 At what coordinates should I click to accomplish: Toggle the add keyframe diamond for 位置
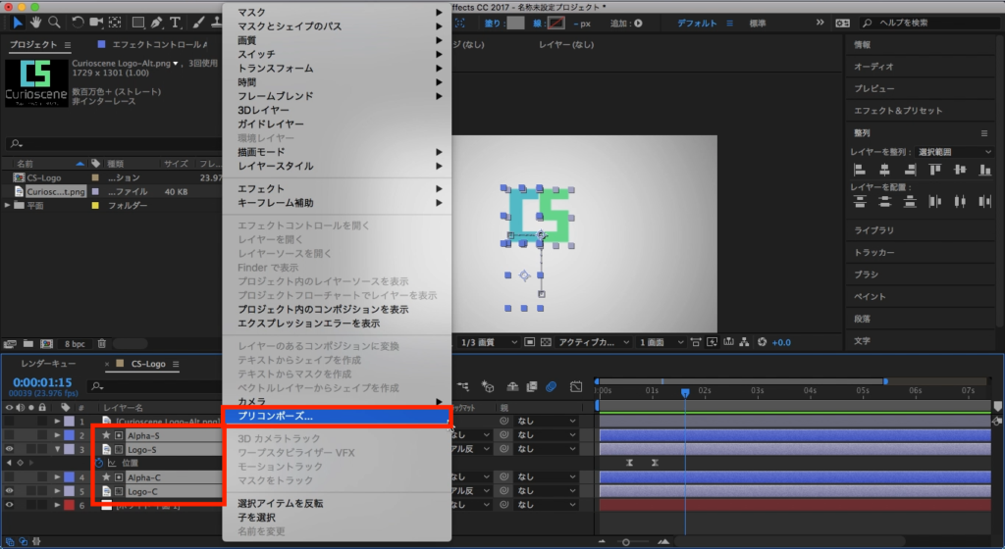click(20, 463)
